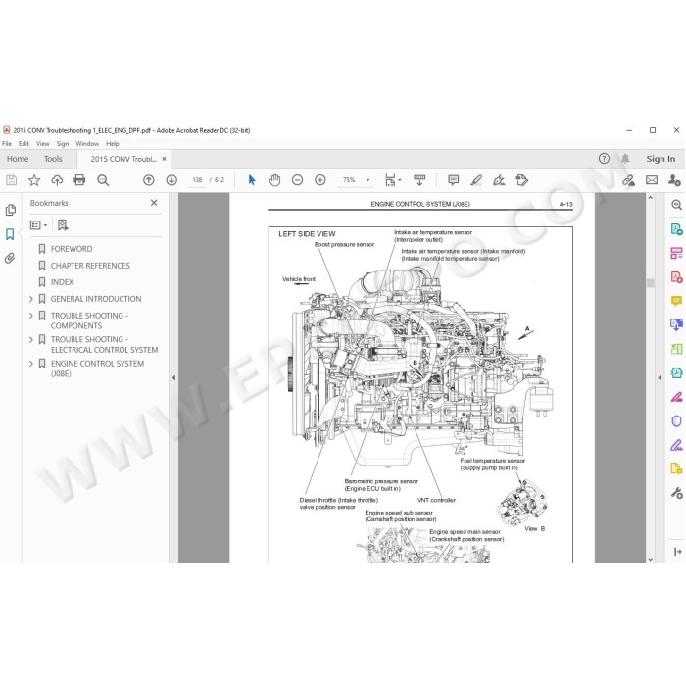
Task: Expand TROUBLE SHOOTING - ELECTRICAL CONTROL SYSTEM bookmark
Action: [x=31, y=339]
